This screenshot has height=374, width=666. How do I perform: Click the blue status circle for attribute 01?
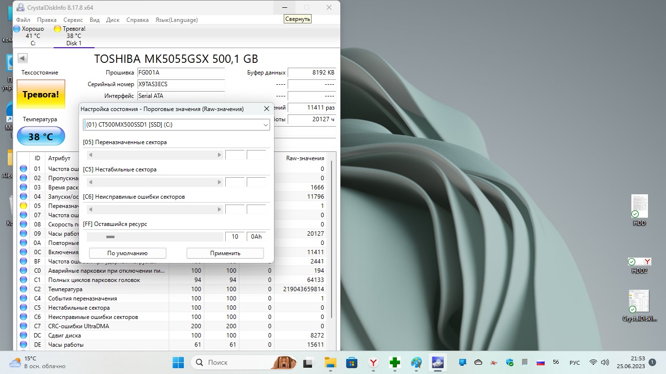coord(23,169)
